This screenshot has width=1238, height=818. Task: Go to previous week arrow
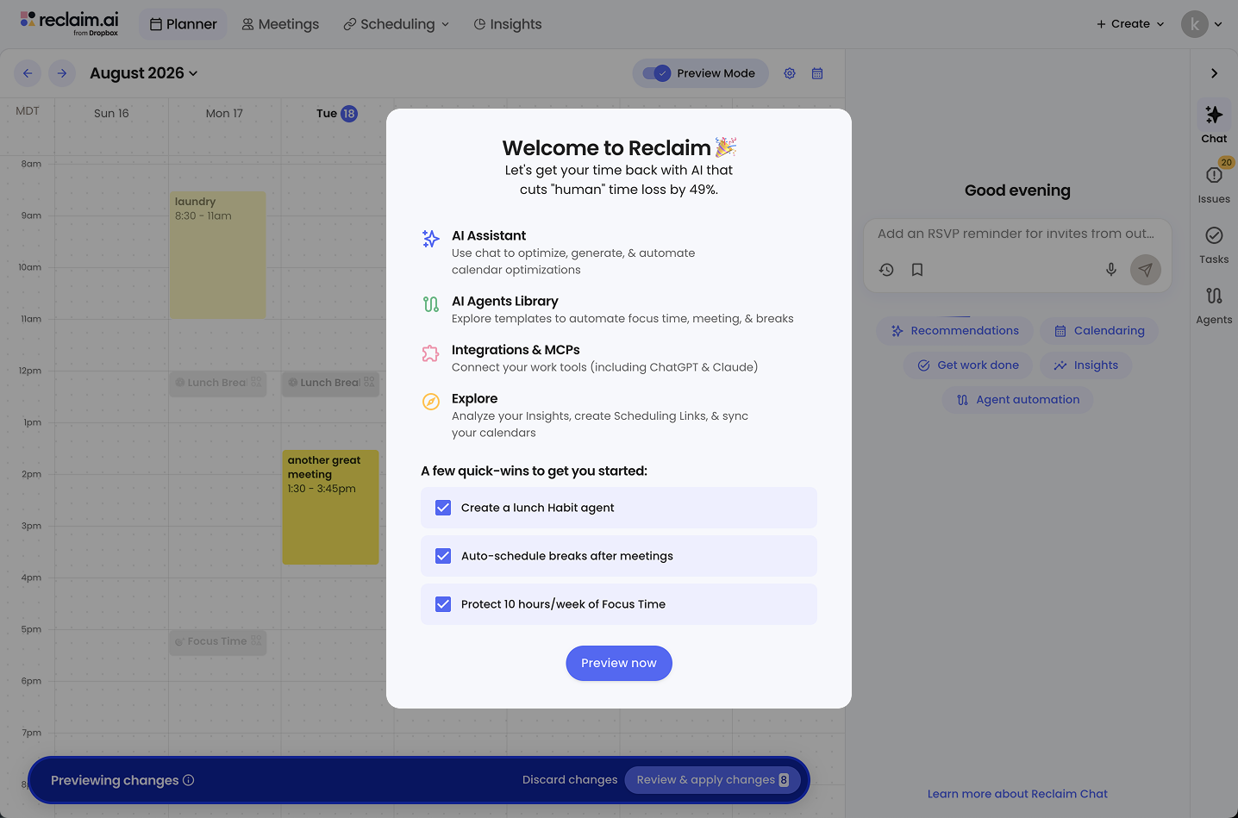coord(28,73)
